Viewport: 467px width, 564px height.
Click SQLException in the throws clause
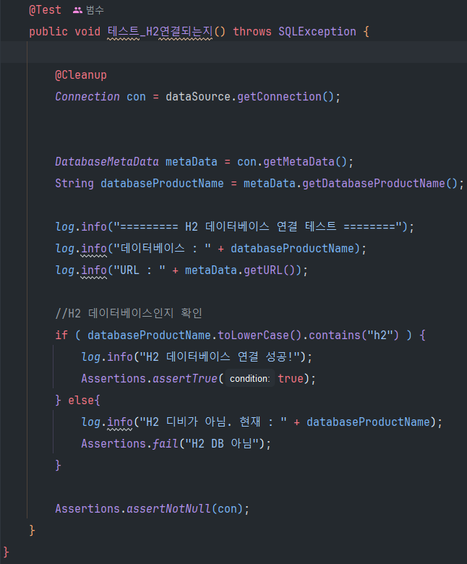[317, 32]
